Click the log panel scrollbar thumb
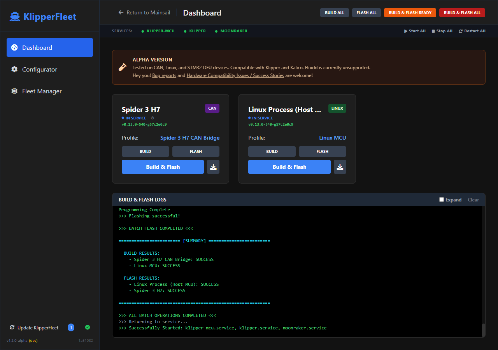 tap(484, 330)
